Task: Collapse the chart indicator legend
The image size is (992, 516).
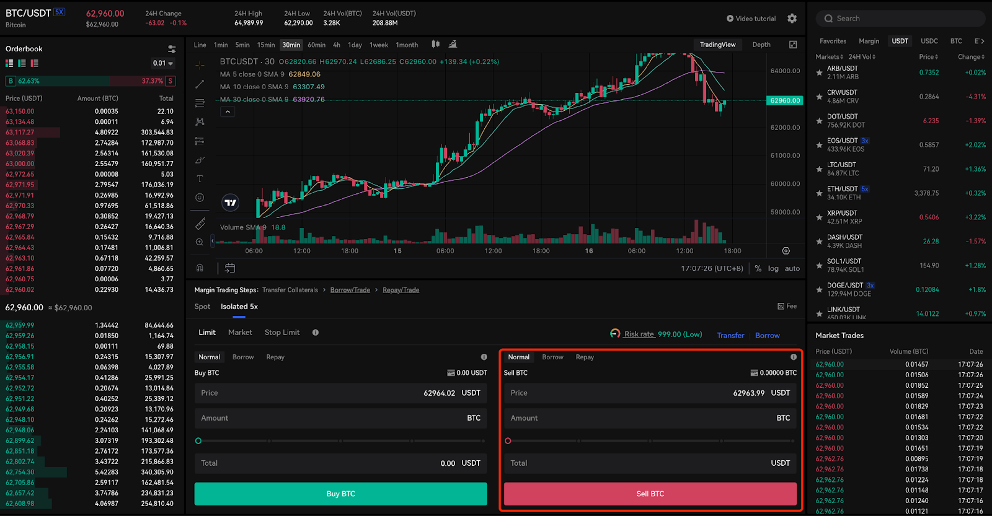Action: [x=228, y=112]
